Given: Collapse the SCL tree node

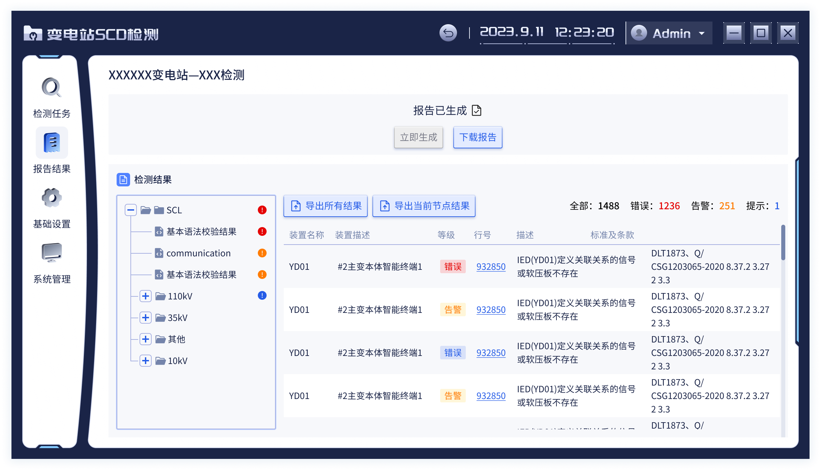Looking at the screenshot, I should click(130, 210).
